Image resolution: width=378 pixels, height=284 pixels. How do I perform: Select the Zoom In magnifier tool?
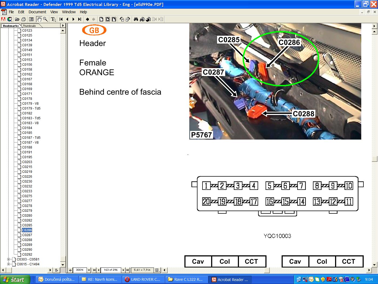click(x=45, y=19)
